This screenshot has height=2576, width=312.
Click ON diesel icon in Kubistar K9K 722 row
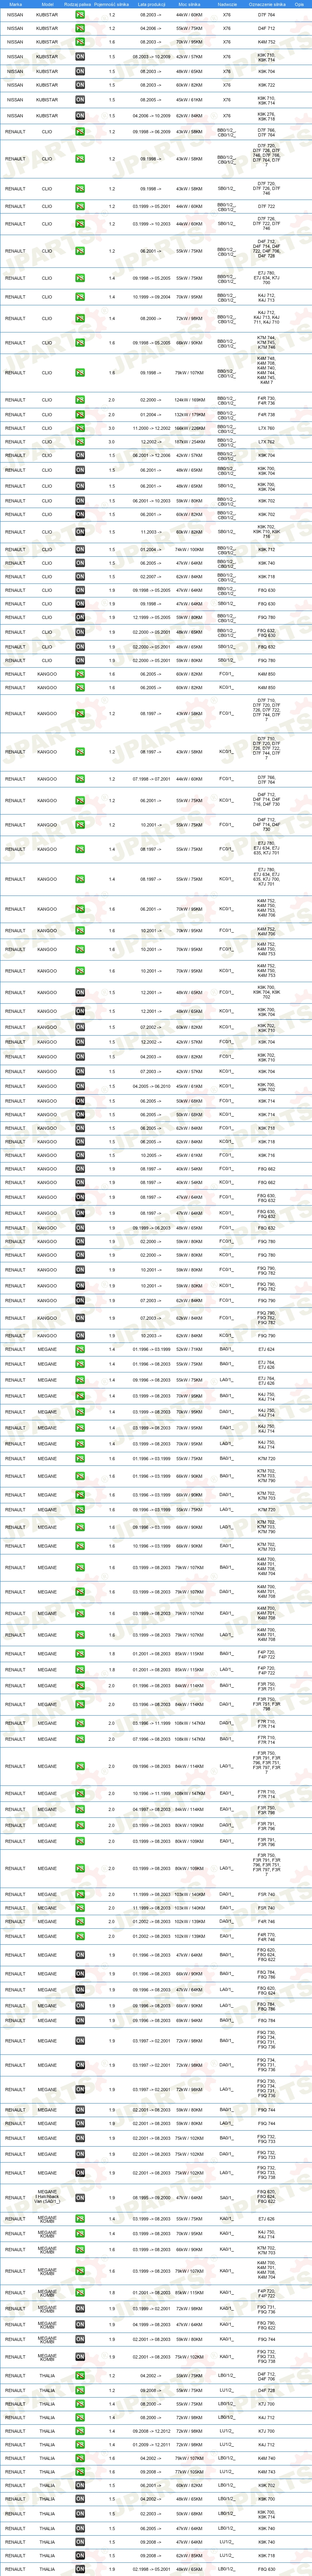(80, 85)
